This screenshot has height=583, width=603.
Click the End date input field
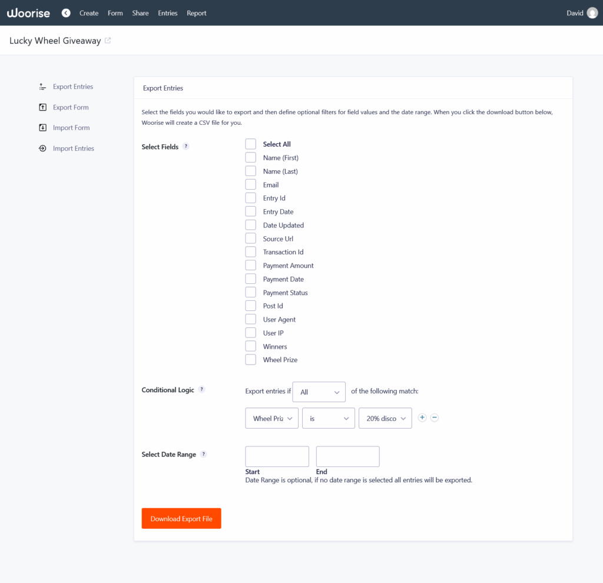(347, 456)
